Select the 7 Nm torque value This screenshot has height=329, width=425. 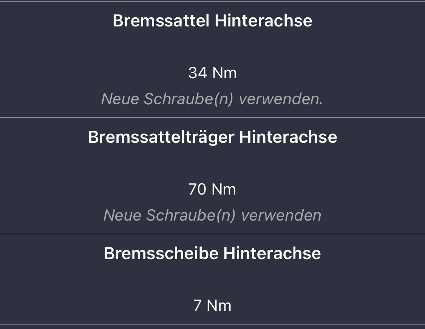212,306
